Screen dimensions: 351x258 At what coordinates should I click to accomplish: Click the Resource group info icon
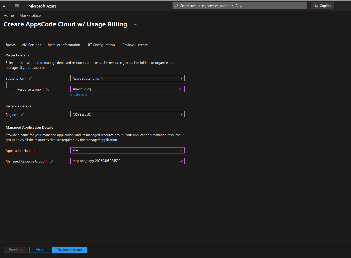(x=48, y=89)
